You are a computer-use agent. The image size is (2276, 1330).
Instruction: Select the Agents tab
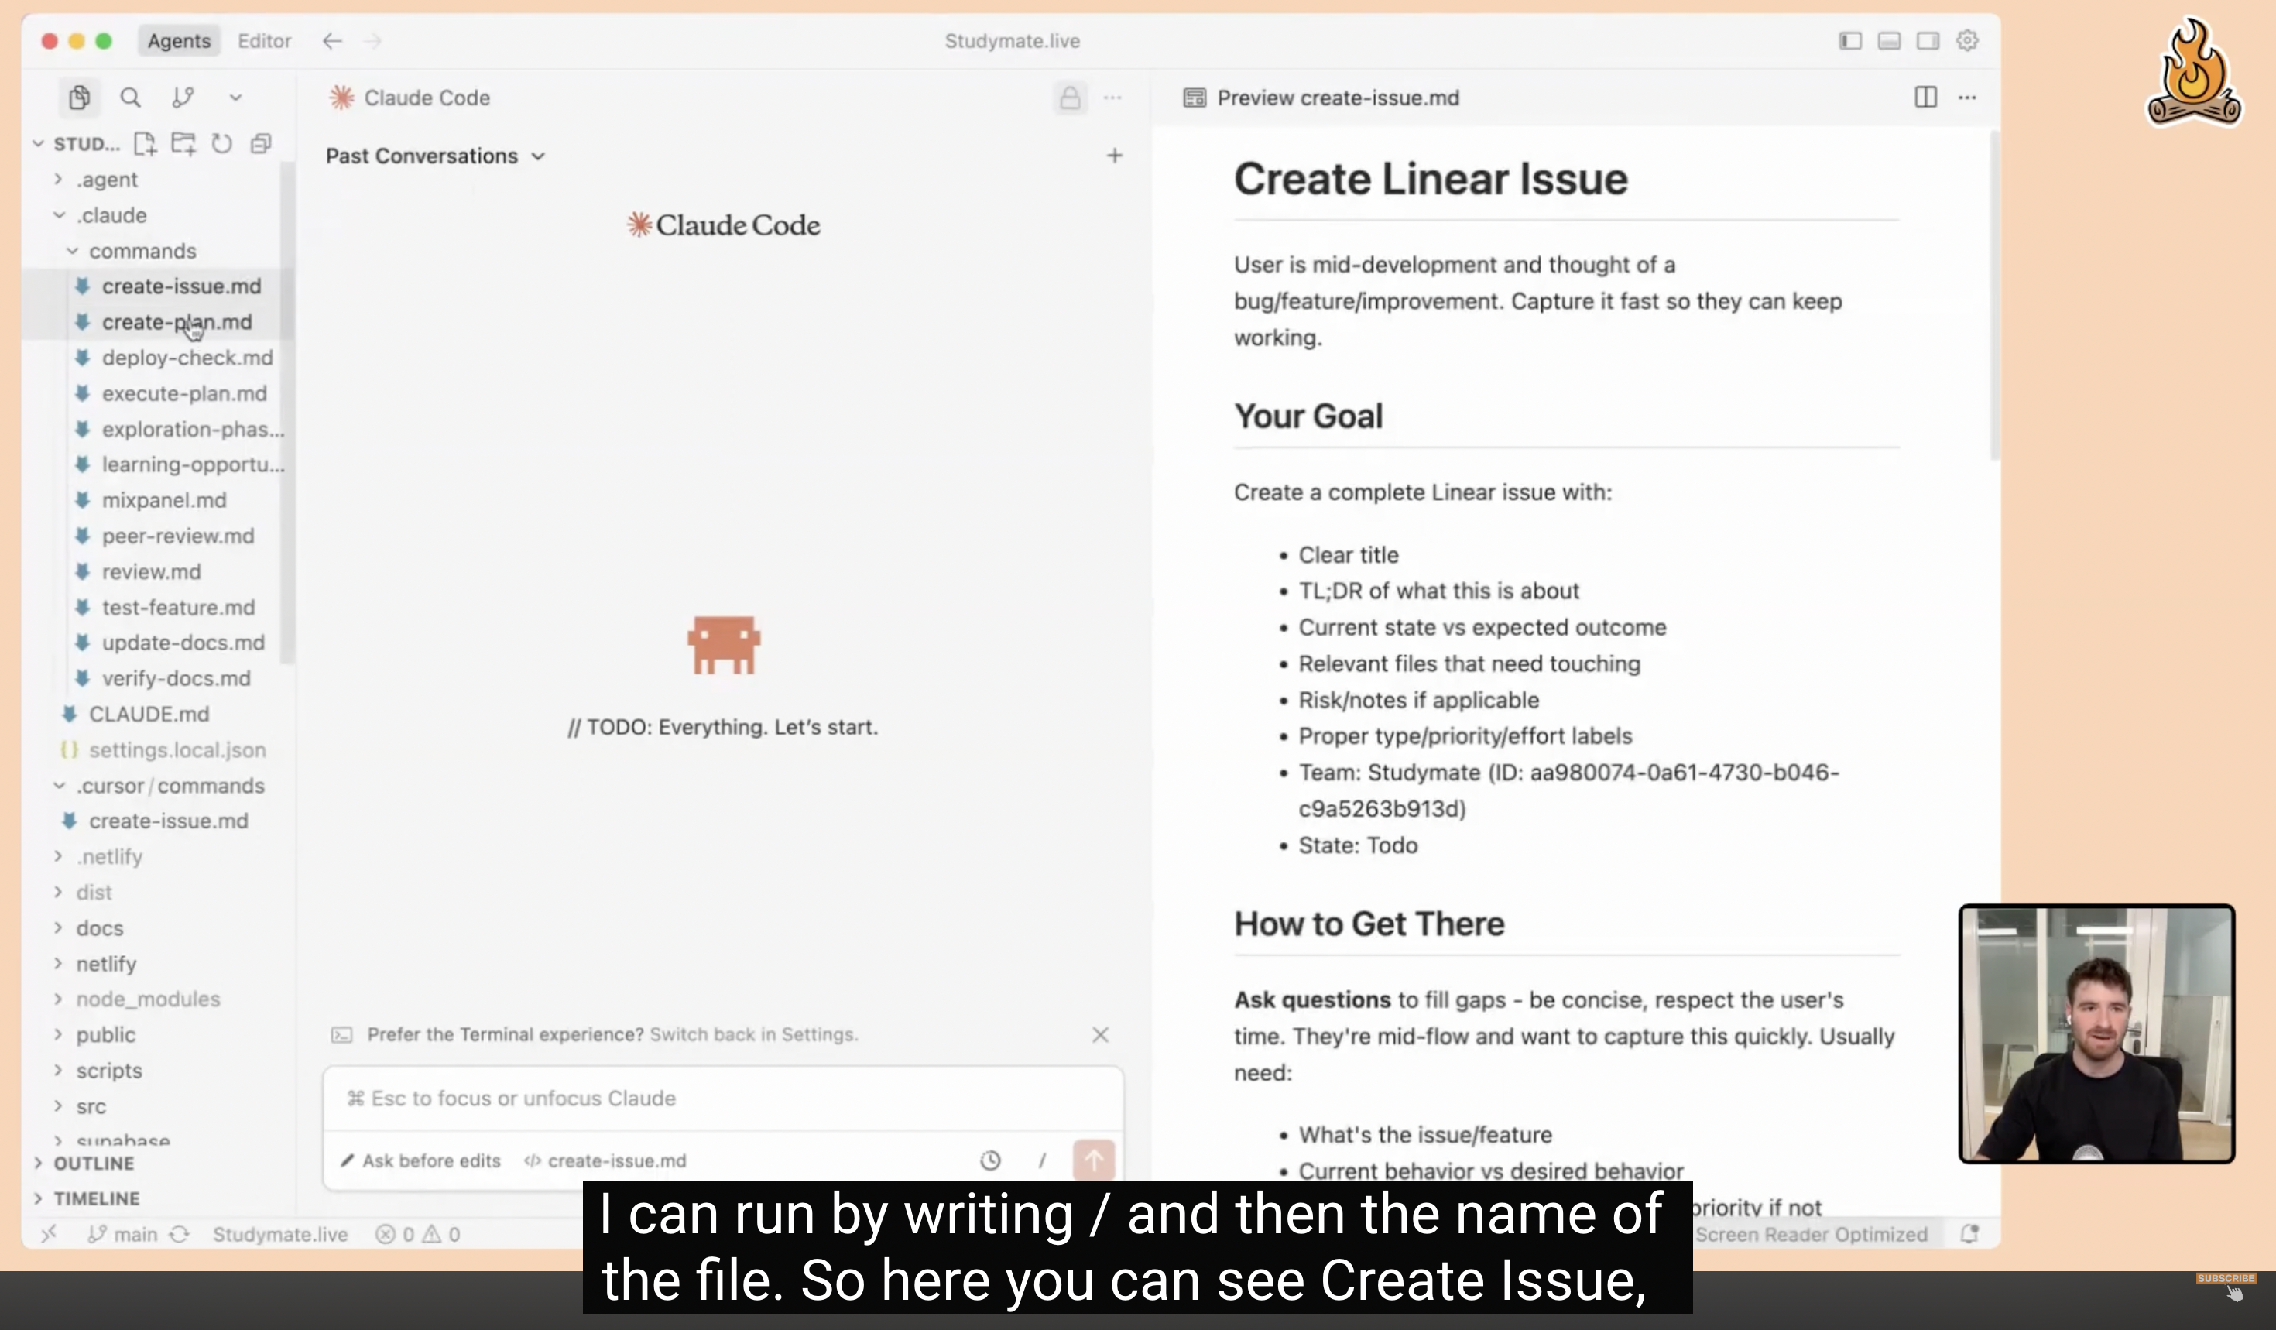(x=179, y=40)
